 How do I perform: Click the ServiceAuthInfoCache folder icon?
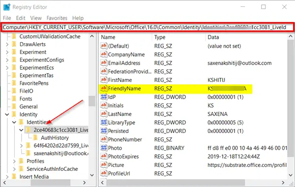(21, 169)
